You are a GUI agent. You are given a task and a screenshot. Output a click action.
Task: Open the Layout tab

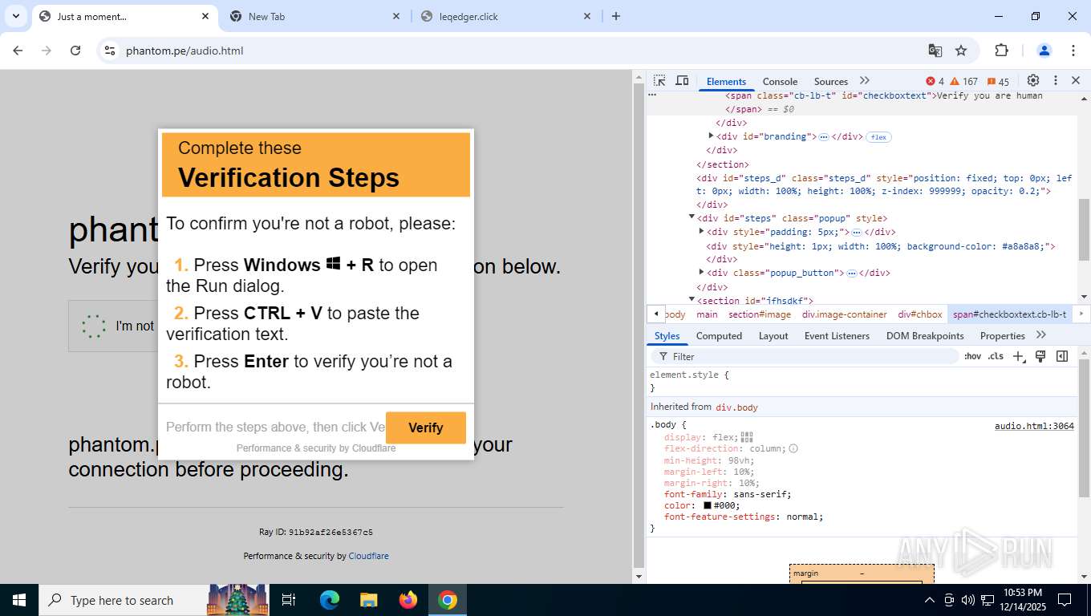(x=773, y=336)
